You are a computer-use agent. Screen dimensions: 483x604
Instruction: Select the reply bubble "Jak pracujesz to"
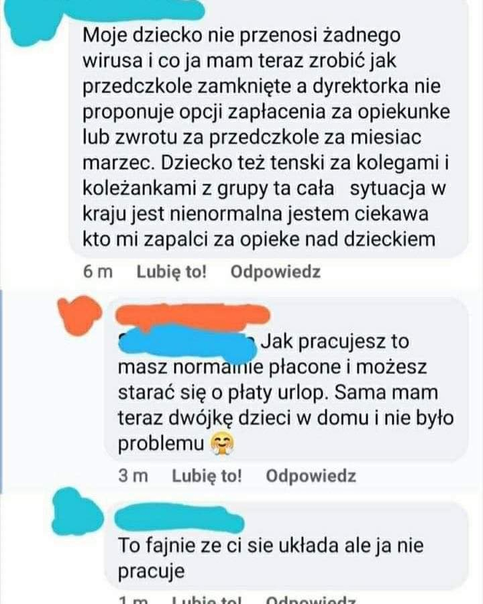286,379
